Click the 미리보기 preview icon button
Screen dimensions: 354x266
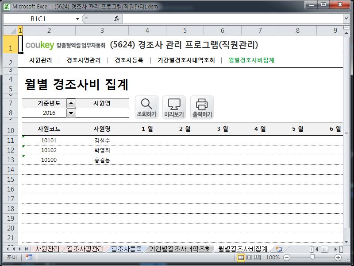click(x=174, y=107)
